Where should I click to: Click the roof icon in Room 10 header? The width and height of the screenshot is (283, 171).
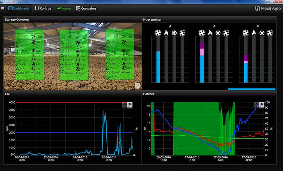(x=70, y=37)
